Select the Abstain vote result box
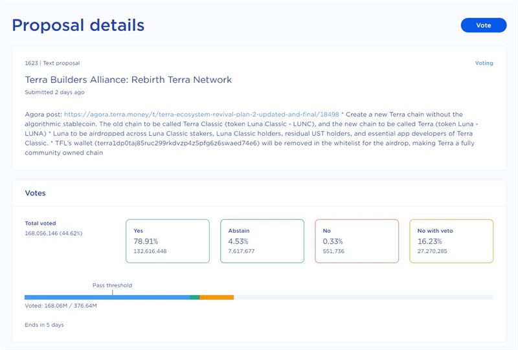The height and width of the screenshot is (350, 518). 262,241
